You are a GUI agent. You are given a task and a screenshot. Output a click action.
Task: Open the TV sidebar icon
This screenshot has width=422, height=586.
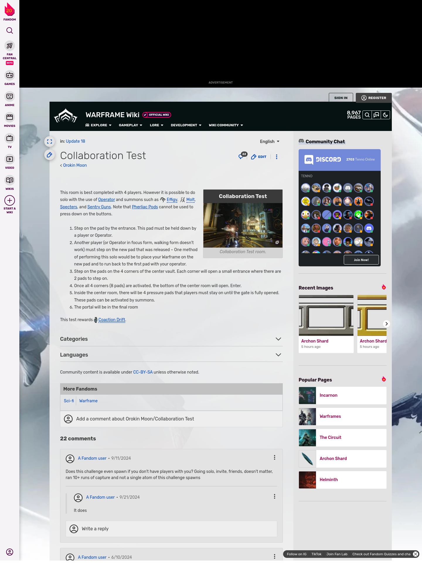tap(10, 138)
